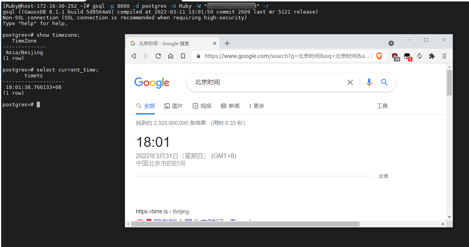This screenshot has height=247, width=469.
Task: Switch to the 图片 images tab
Action: pos(174,106)
